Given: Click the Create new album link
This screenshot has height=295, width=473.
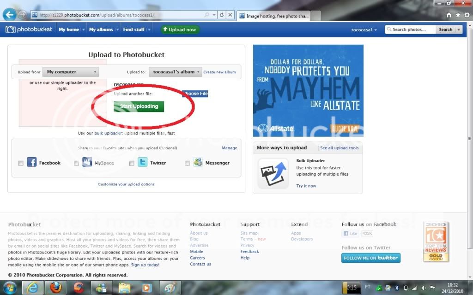Looking at the screenshot, I should [x=219, y=72].
